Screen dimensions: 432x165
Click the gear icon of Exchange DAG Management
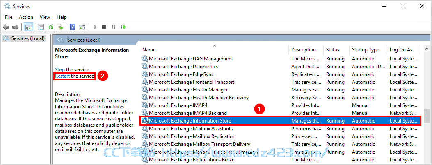145,59
